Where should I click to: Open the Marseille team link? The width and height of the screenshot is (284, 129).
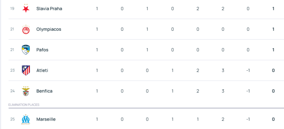(46, 119)
